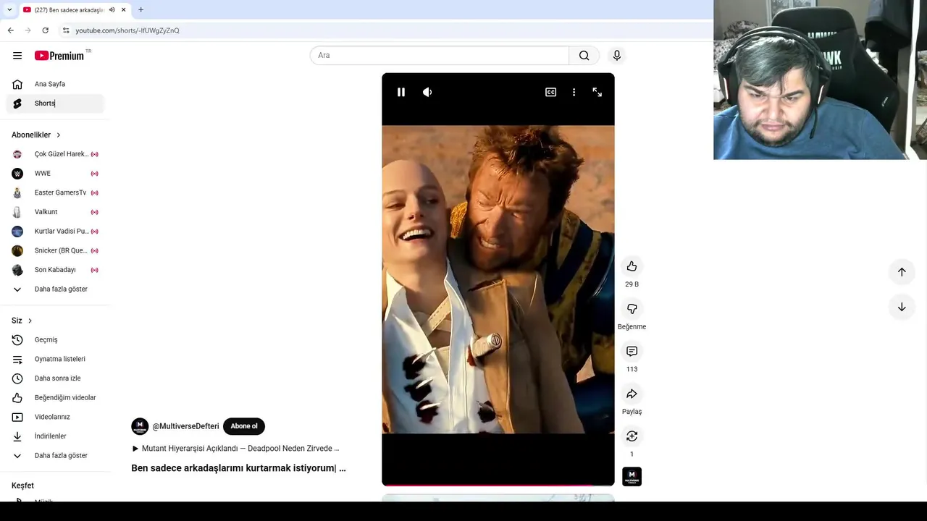Open the Short's three-dot more menu
Viewport: 927px width, 521px height.
tap(574, 92)
